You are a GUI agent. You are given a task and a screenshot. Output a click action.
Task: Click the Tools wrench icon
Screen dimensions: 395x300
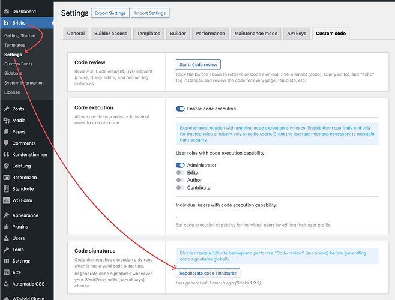6,250
